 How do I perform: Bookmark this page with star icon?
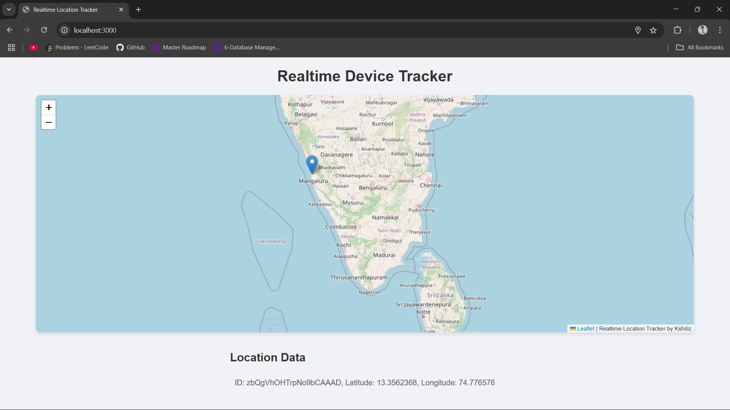click(x=653, y=30)
